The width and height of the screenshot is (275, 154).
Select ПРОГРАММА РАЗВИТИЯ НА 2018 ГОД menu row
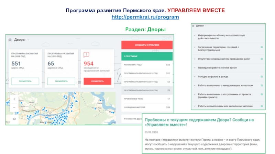[x=147, y=73]
